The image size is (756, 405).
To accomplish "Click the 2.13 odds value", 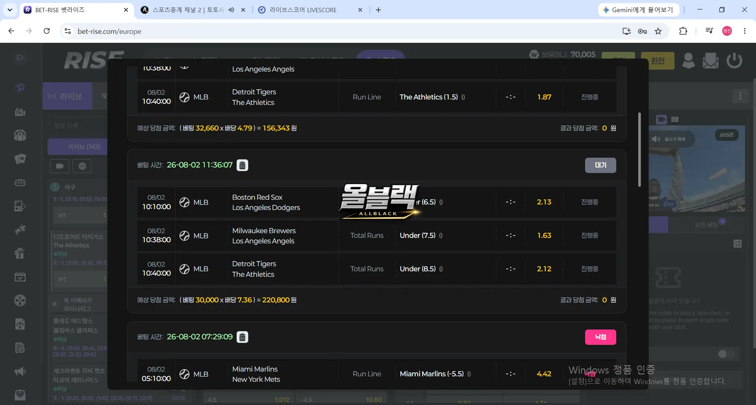I will coord(544,202).
